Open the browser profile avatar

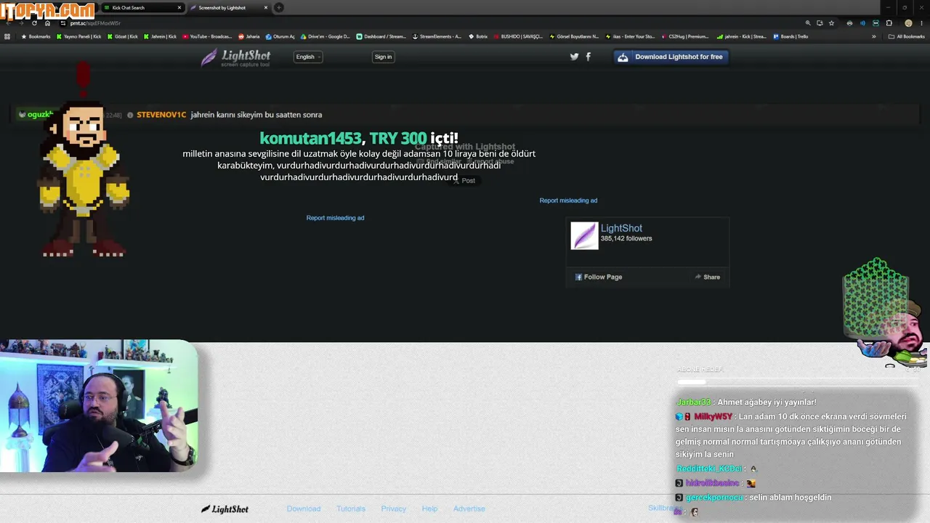908,23
